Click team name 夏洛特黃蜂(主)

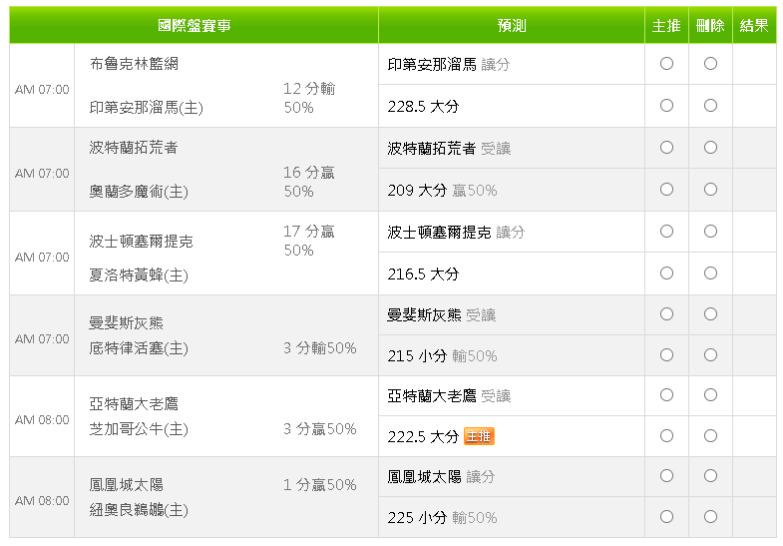(x=139, y=275)
